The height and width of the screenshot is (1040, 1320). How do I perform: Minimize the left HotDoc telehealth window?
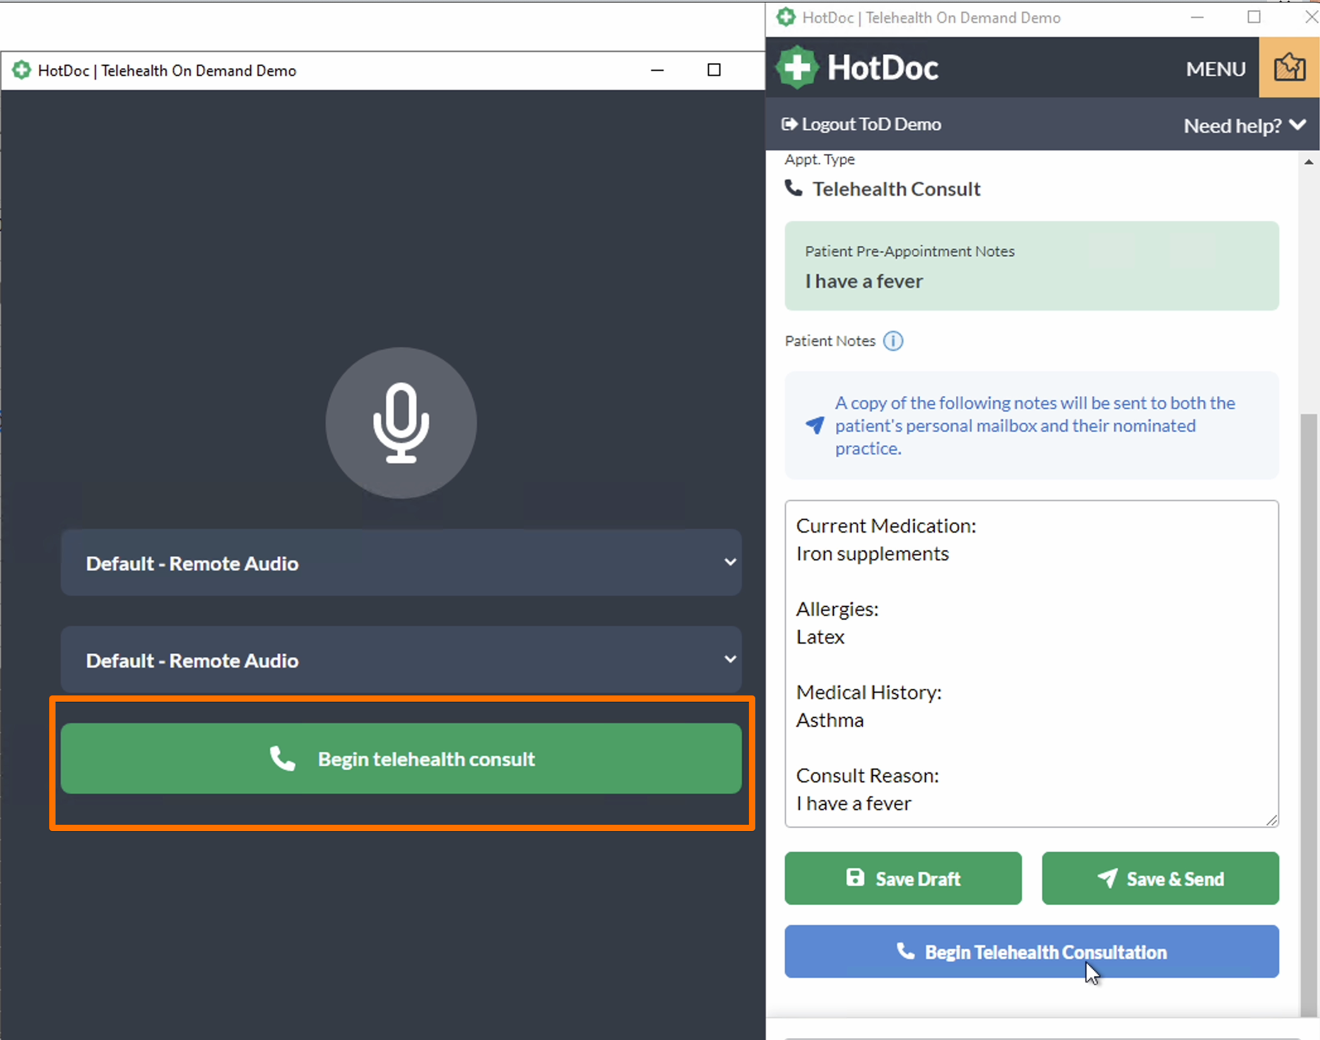tap(657, 70)
